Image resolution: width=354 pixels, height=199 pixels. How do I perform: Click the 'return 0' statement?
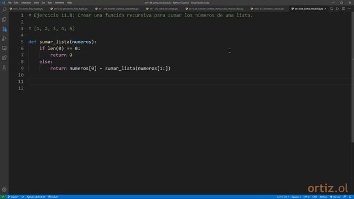[61, 55]
